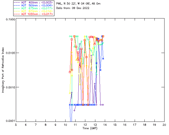Screen dimensions: 169x135
Task: Click the AOT 1020nm legend entry
Action: click(33, 14)
